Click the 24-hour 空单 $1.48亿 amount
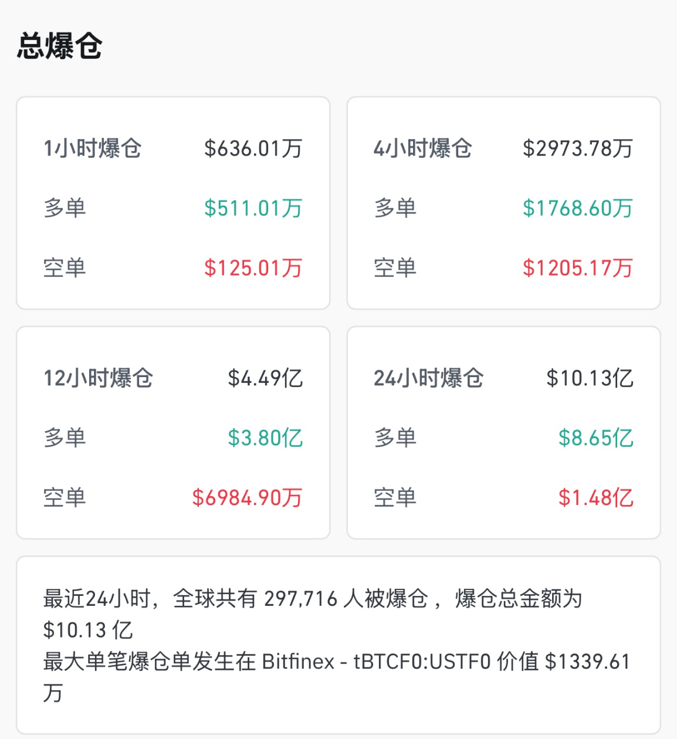The width and height of the screenshot is (677, 739). tap(595, 498)
